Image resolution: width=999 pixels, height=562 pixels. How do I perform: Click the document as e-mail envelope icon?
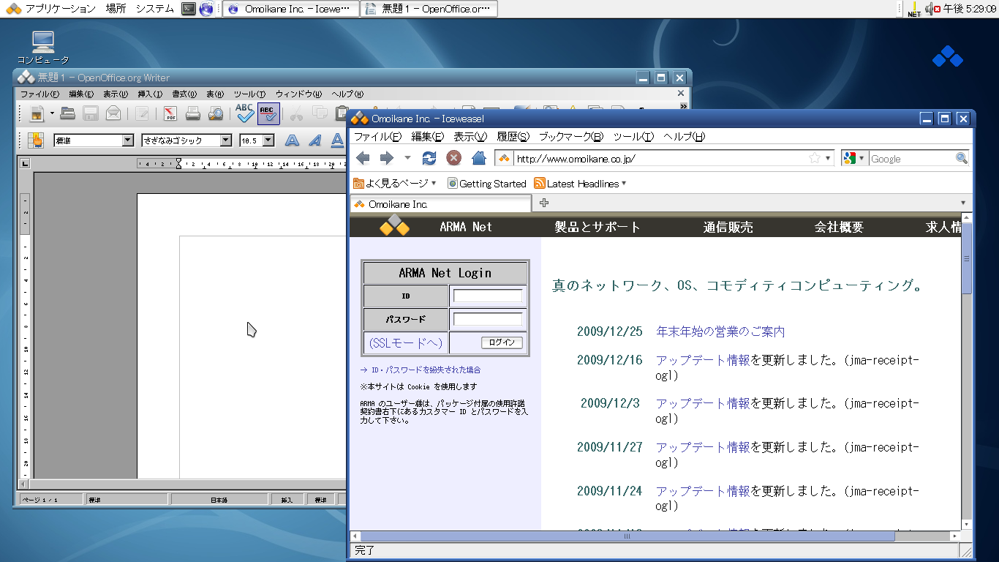pos(113,113)
